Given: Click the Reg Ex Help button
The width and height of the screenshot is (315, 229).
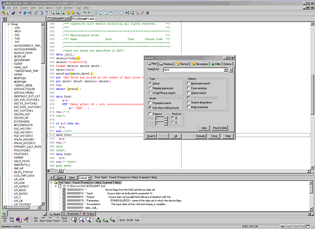Looking at the screenshot, I should pyautogui.click(x=220, y=128).
